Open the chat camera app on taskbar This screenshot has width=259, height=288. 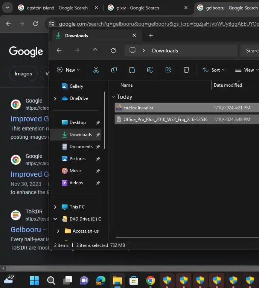[84, 280]
